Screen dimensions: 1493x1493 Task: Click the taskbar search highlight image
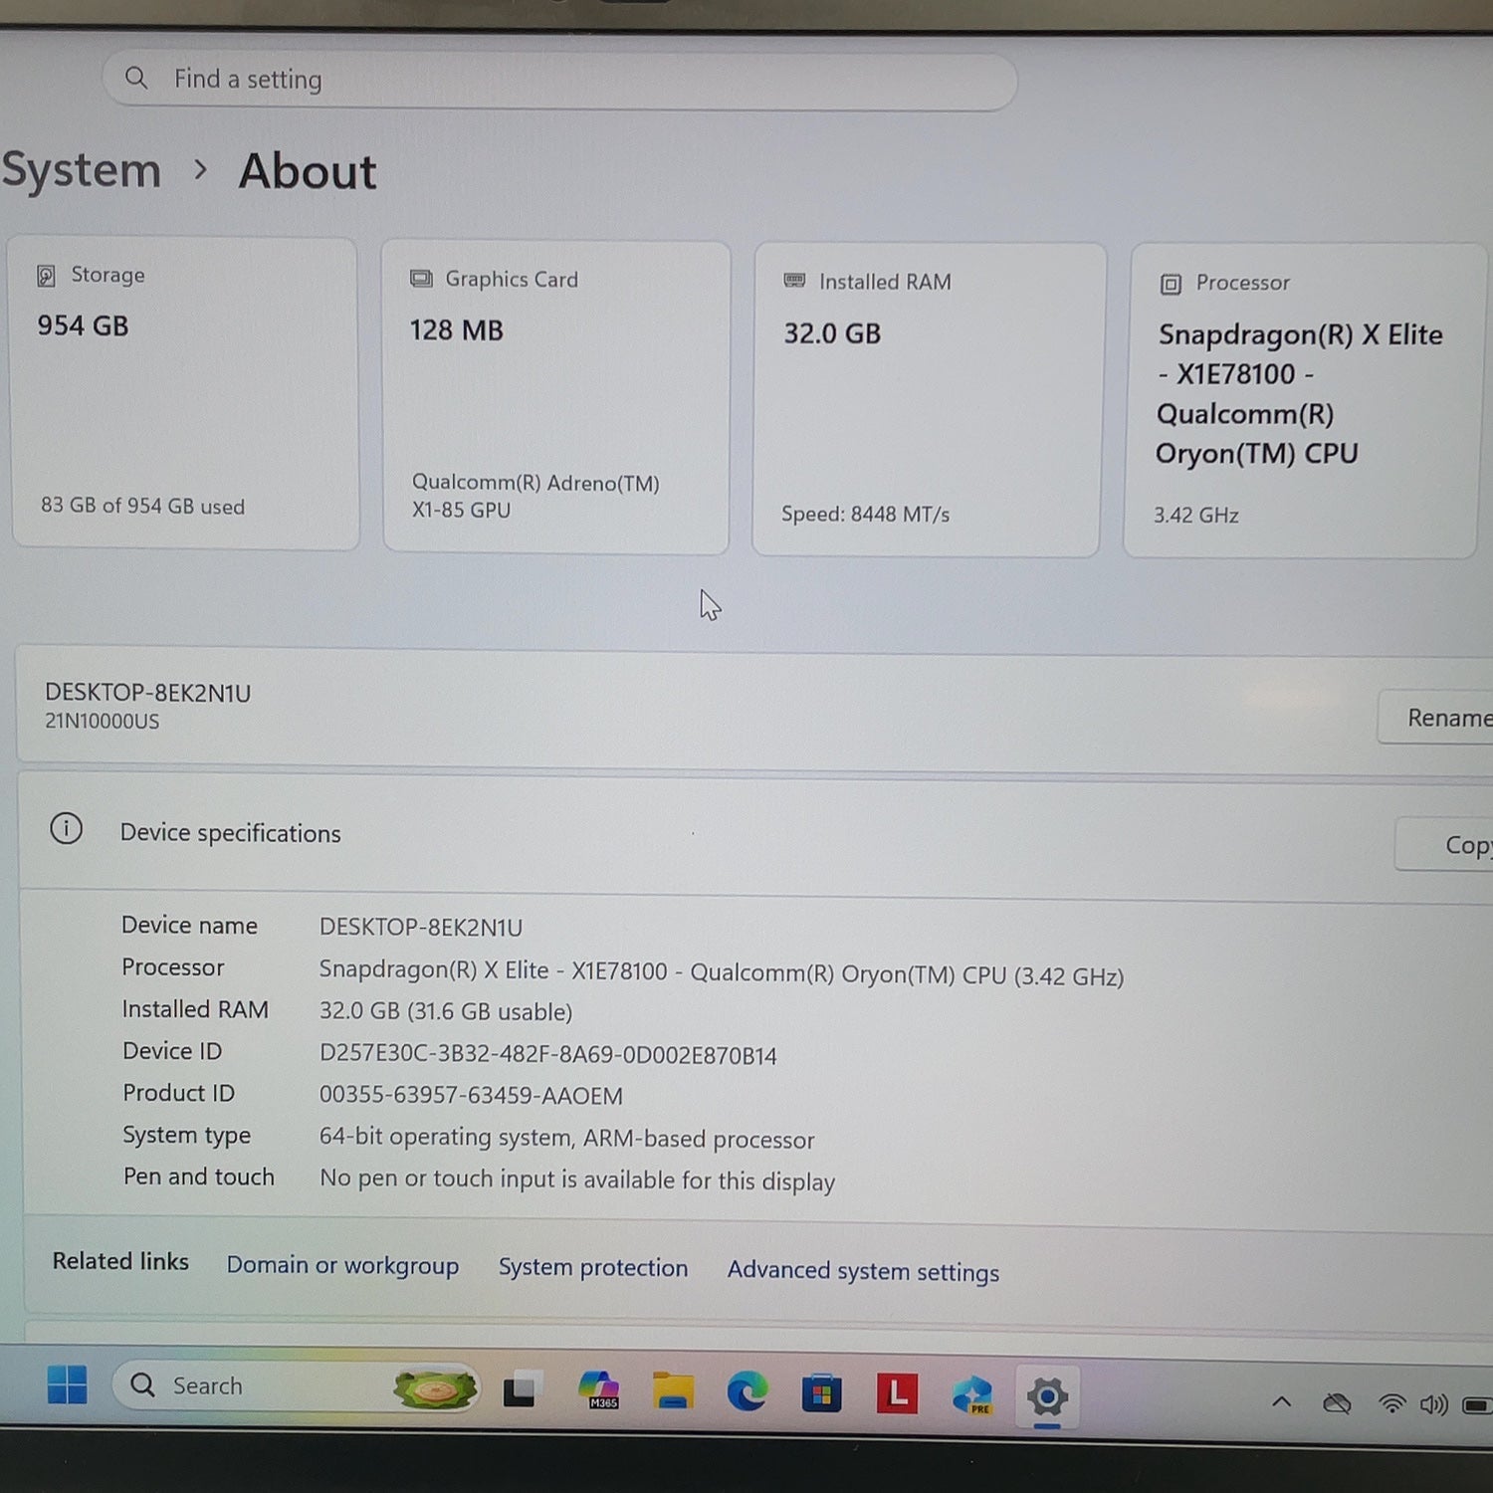pyautogui.click(x=434, y=1387)
